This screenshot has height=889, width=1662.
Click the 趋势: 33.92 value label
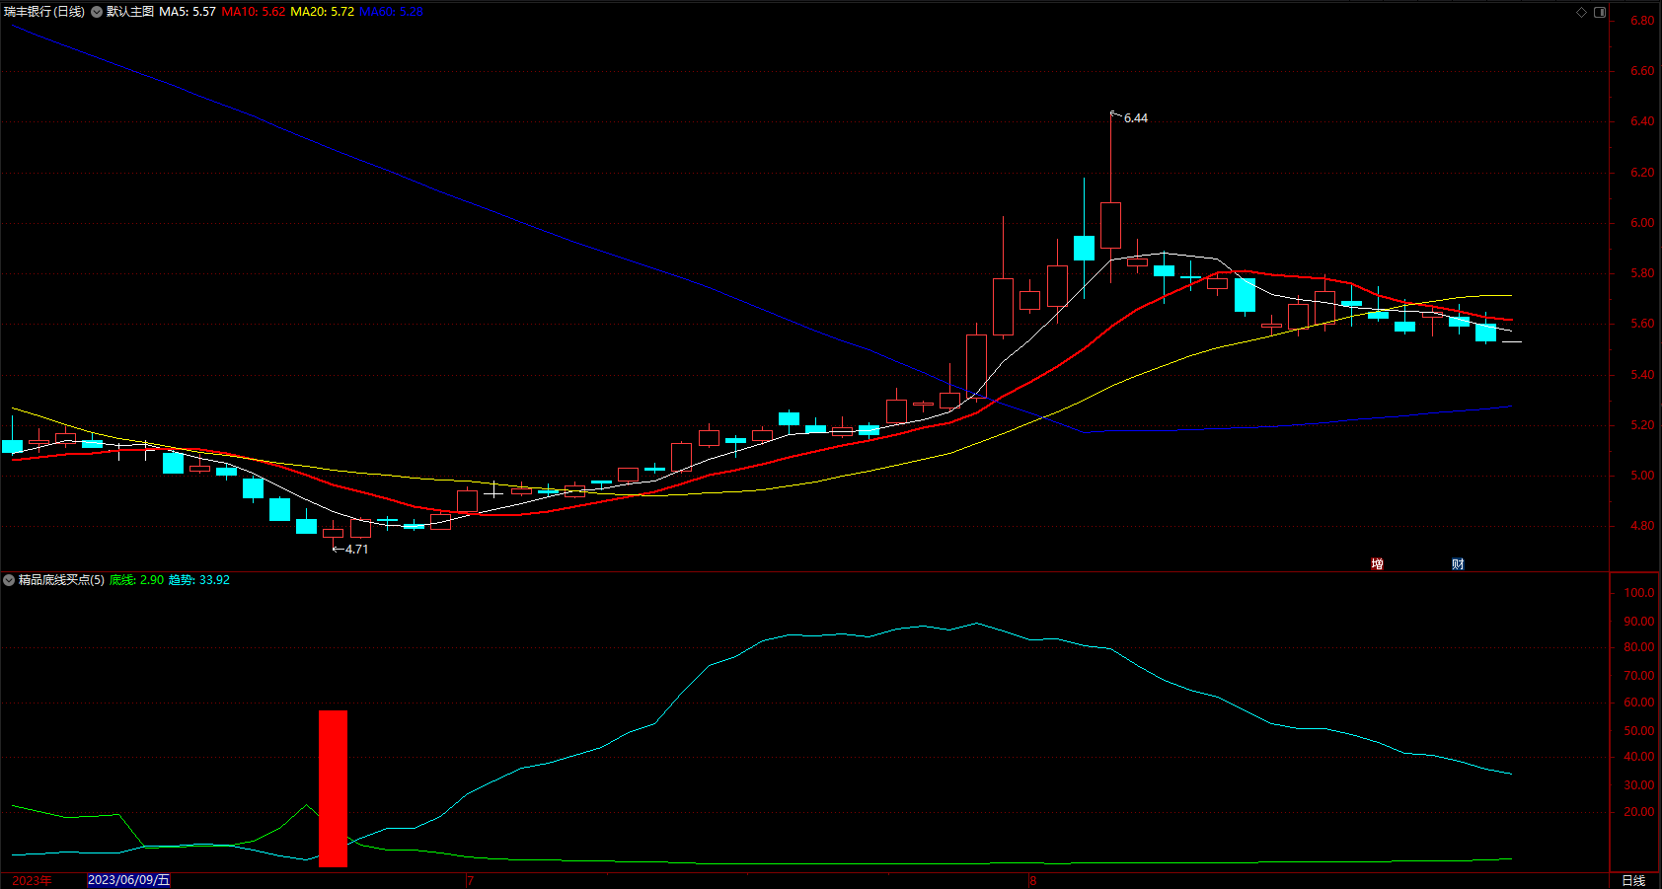(198, 580)
